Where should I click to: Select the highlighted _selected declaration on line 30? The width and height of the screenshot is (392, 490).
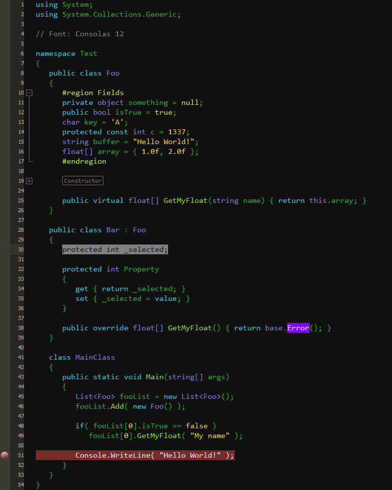(115, 249)
